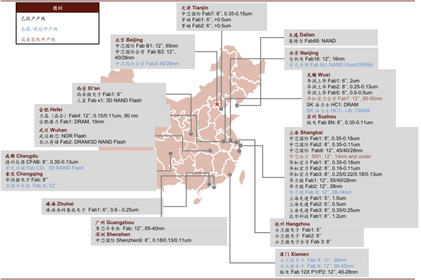Click blue '紫光存储 Fab CD: 3D NAND Flash' line
421x280 pixels.
[44, 168]
